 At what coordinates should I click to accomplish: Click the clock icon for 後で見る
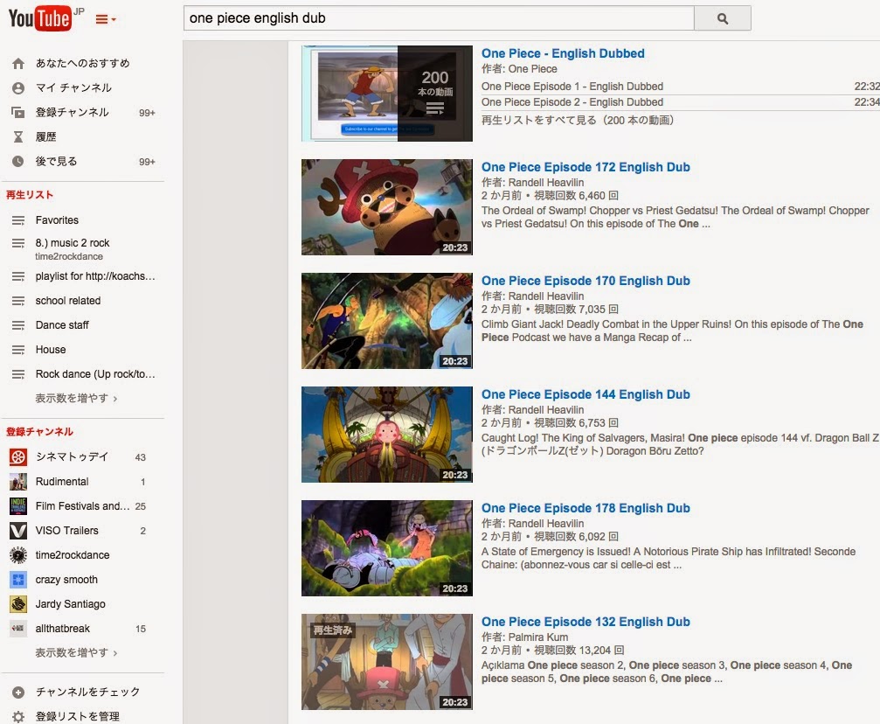coord(18,161)
